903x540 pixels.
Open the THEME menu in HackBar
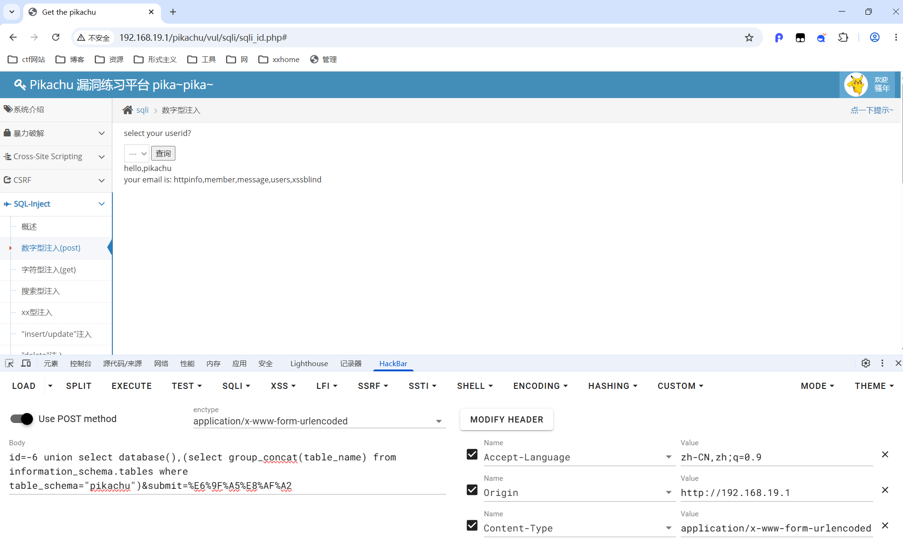[874, 386]
